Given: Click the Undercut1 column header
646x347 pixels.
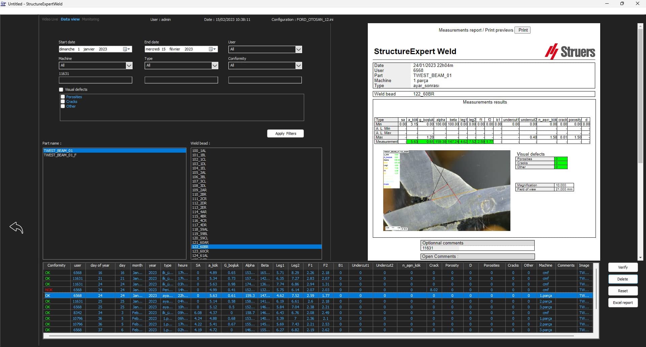Looking at the screenshot, I should coord(360,266).
